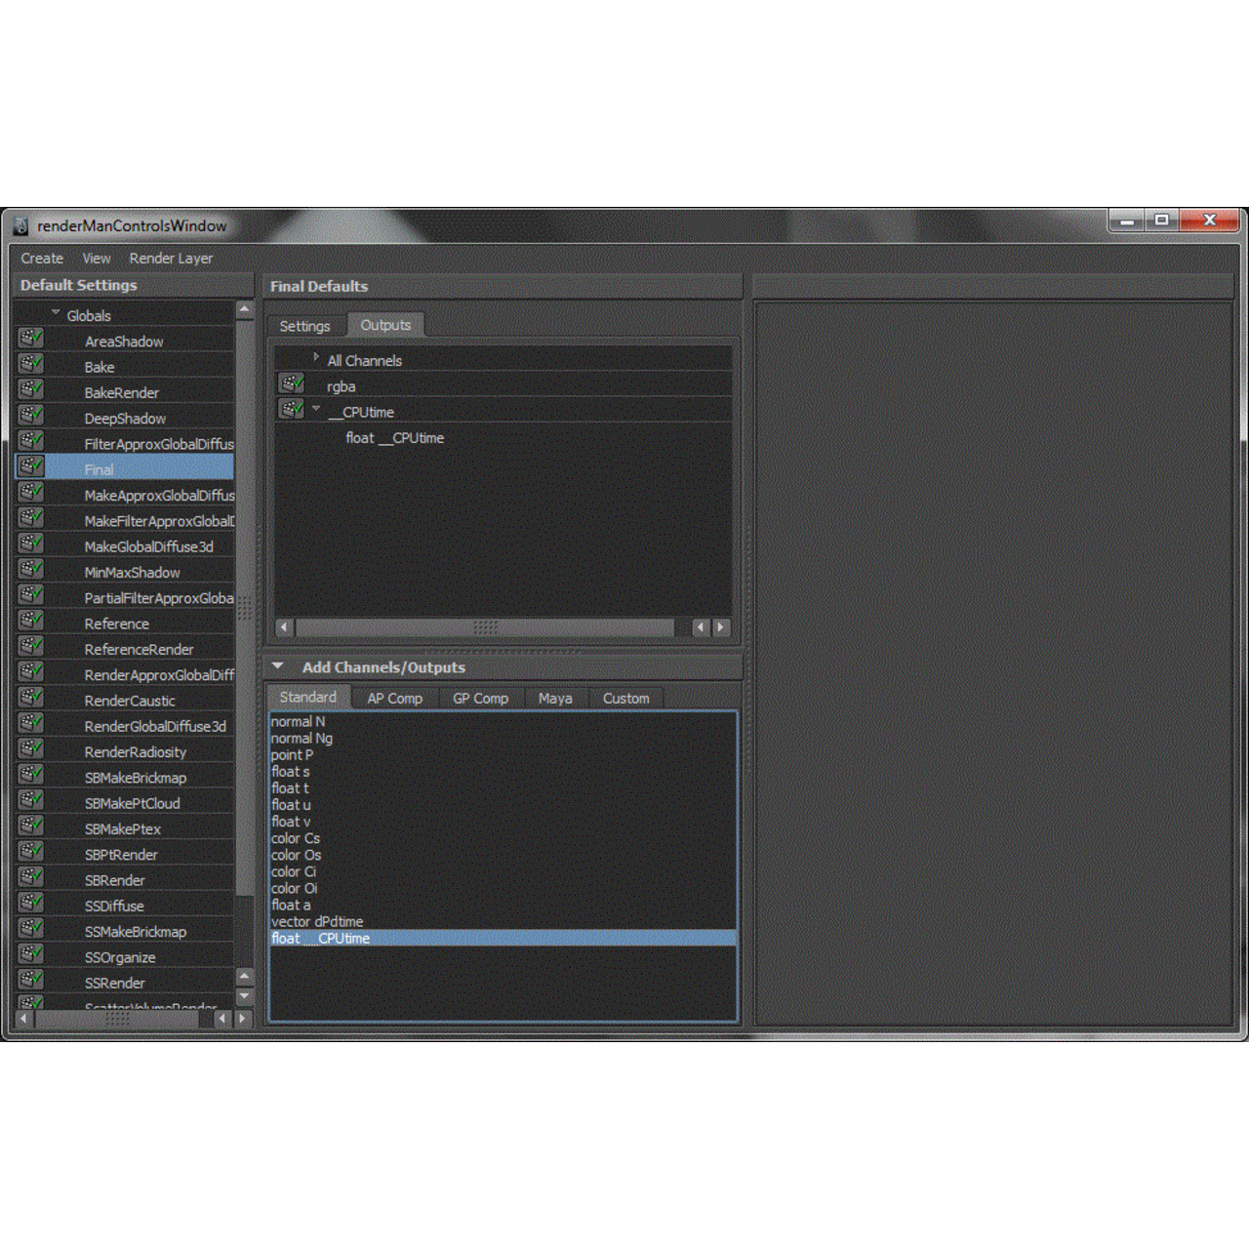
Task: Select vector dPdtime in the channel list
Action: tap(317, 922)
